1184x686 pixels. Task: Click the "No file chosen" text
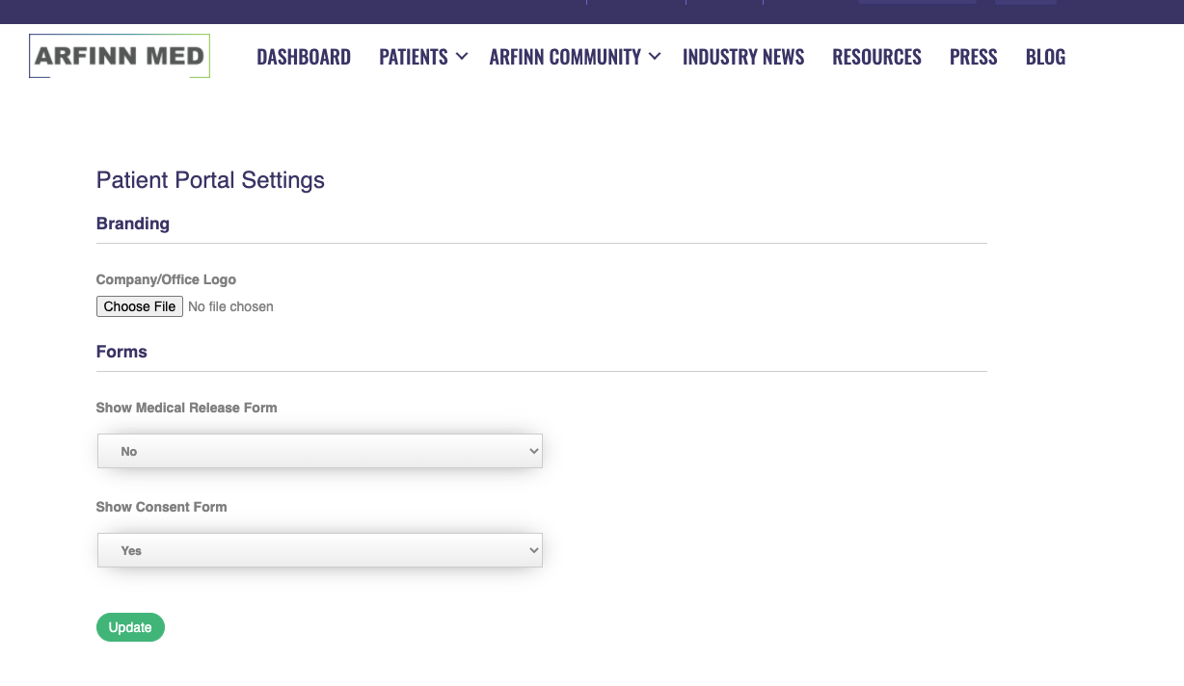(x=230, y=306)
